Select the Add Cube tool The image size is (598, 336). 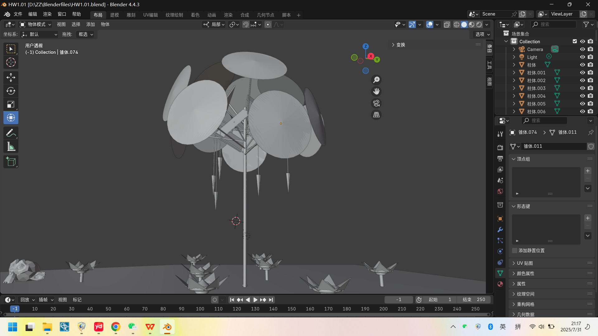(x=11, y=162)
